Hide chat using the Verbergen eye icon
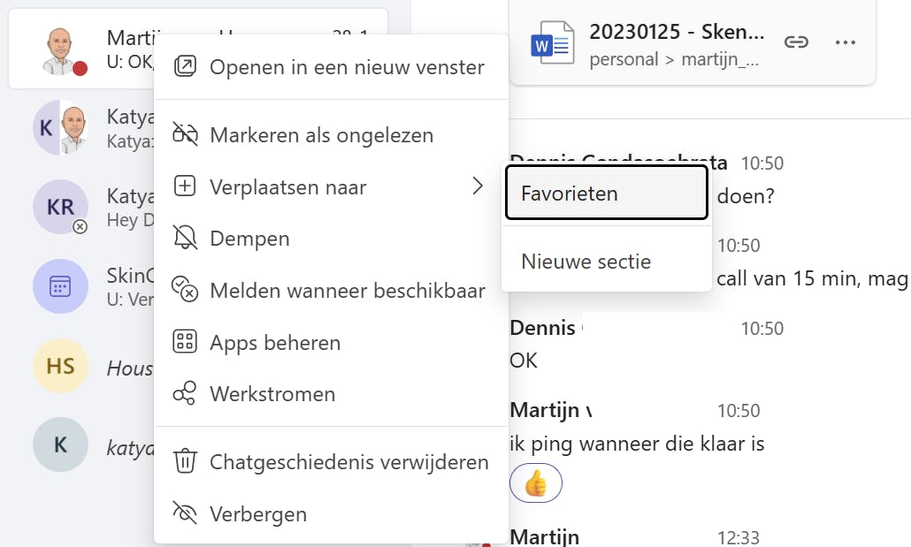Image resolution: width=911 pixels, height=547 pixels. coord(185,513)
